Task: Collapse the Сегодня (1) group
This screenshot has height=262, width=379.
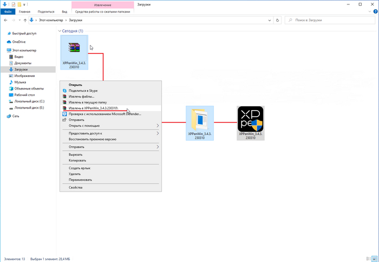Action: [x=60, y=31]
